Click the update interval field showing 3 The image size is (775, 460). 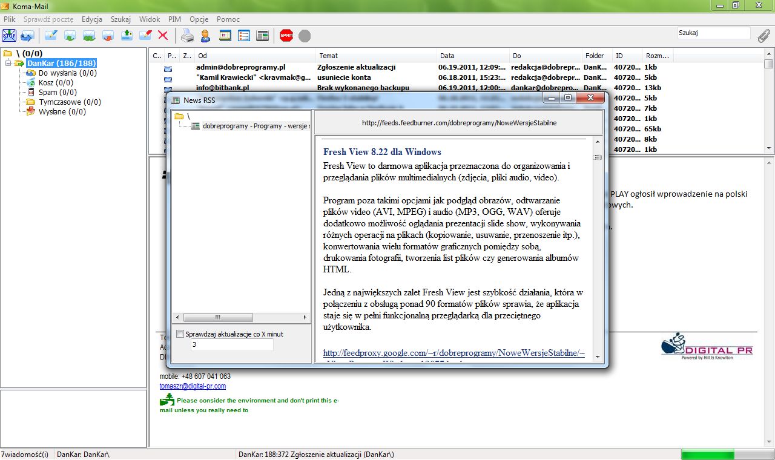(x=232, y=344)
